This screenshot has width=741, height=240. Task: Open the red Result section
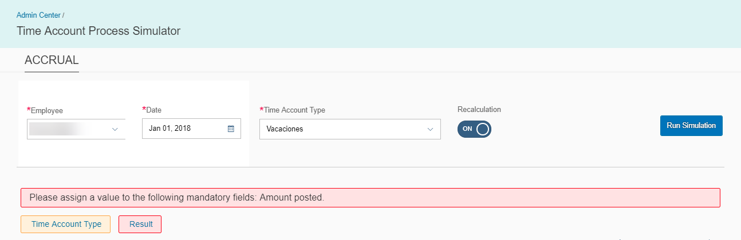click(x=141, y=224)
